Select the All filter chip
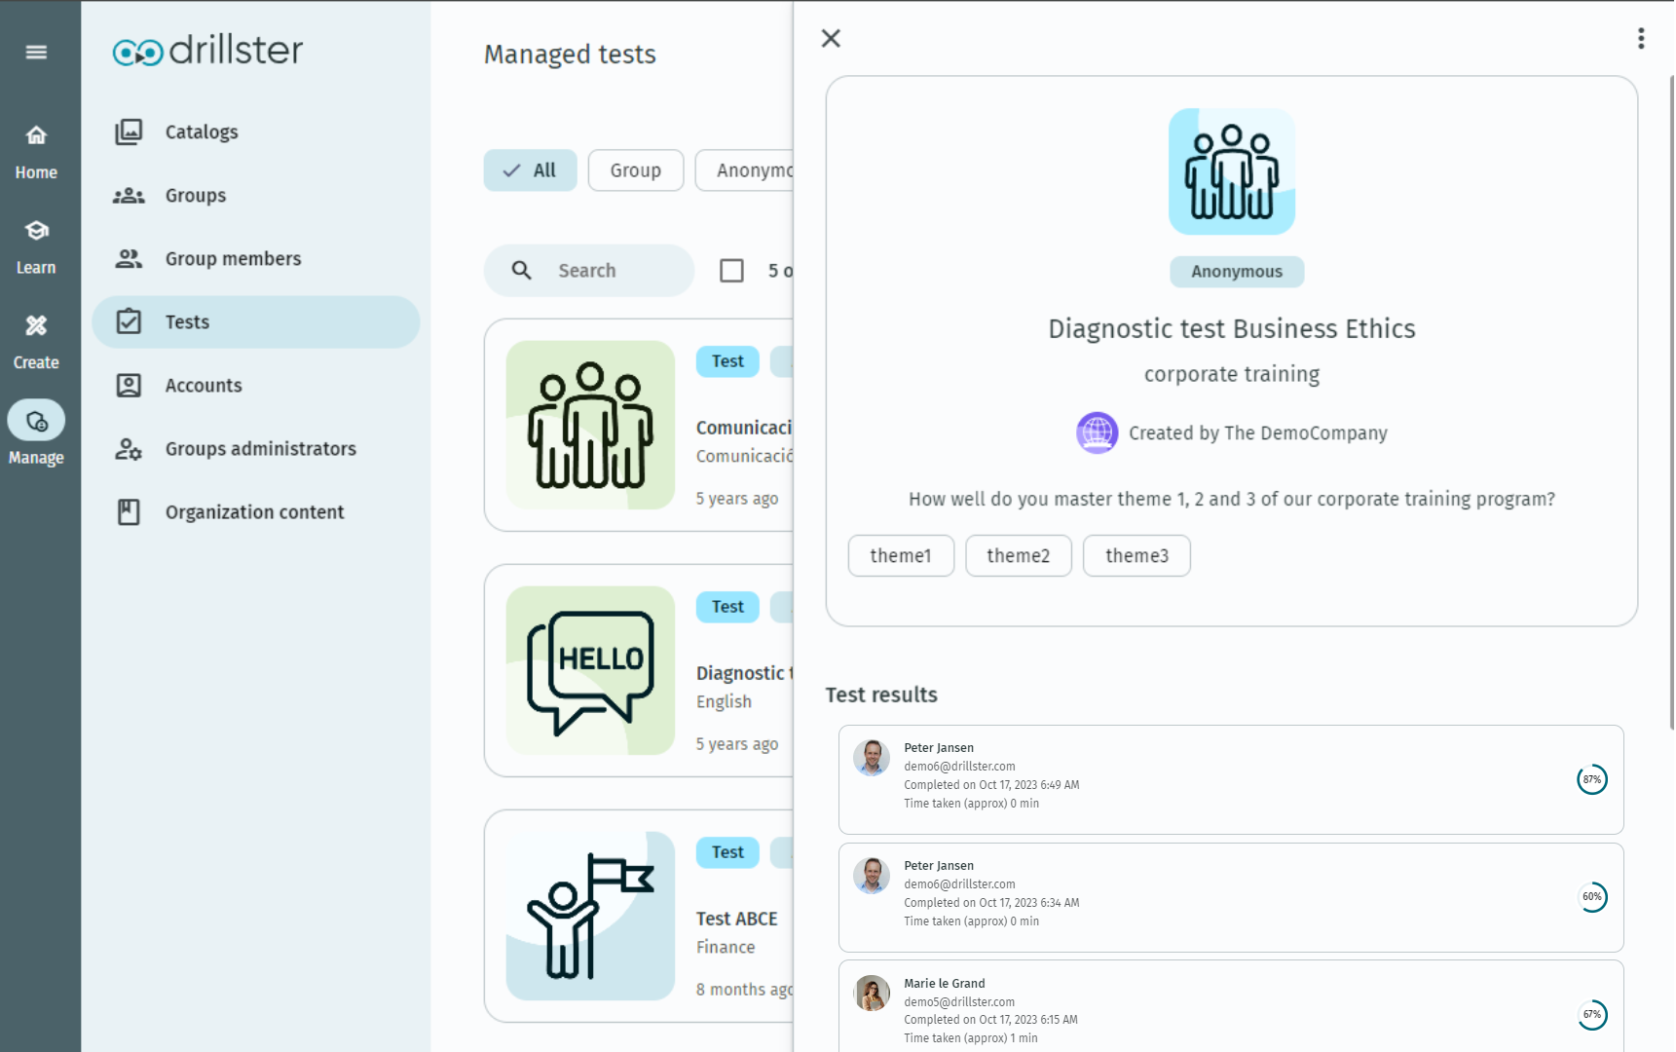This screenshot has height=1052, width=1676. pyautogui.click(x=531, y=170)
